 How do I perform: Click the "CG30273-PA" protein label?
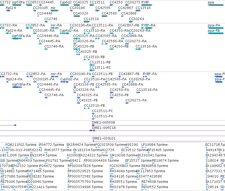tap(136, 100)
